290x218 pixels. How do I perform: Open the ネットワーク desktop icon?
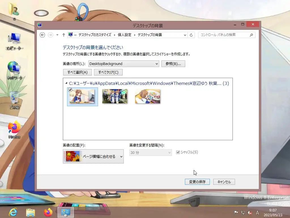(14, 71)
